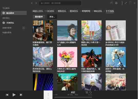Image resolution: width=138 pixels, height=99 pixels.
Task: Seek within the playback progress bar
Action: [73, 97]
